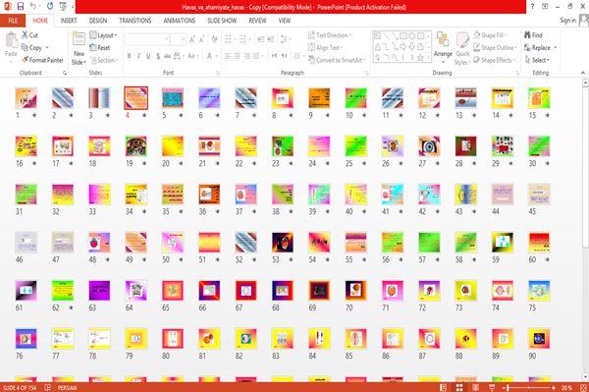Click the Bullets list icon
Screen dimensions: 589x392
pyautogui.click(x=229, y=39)
